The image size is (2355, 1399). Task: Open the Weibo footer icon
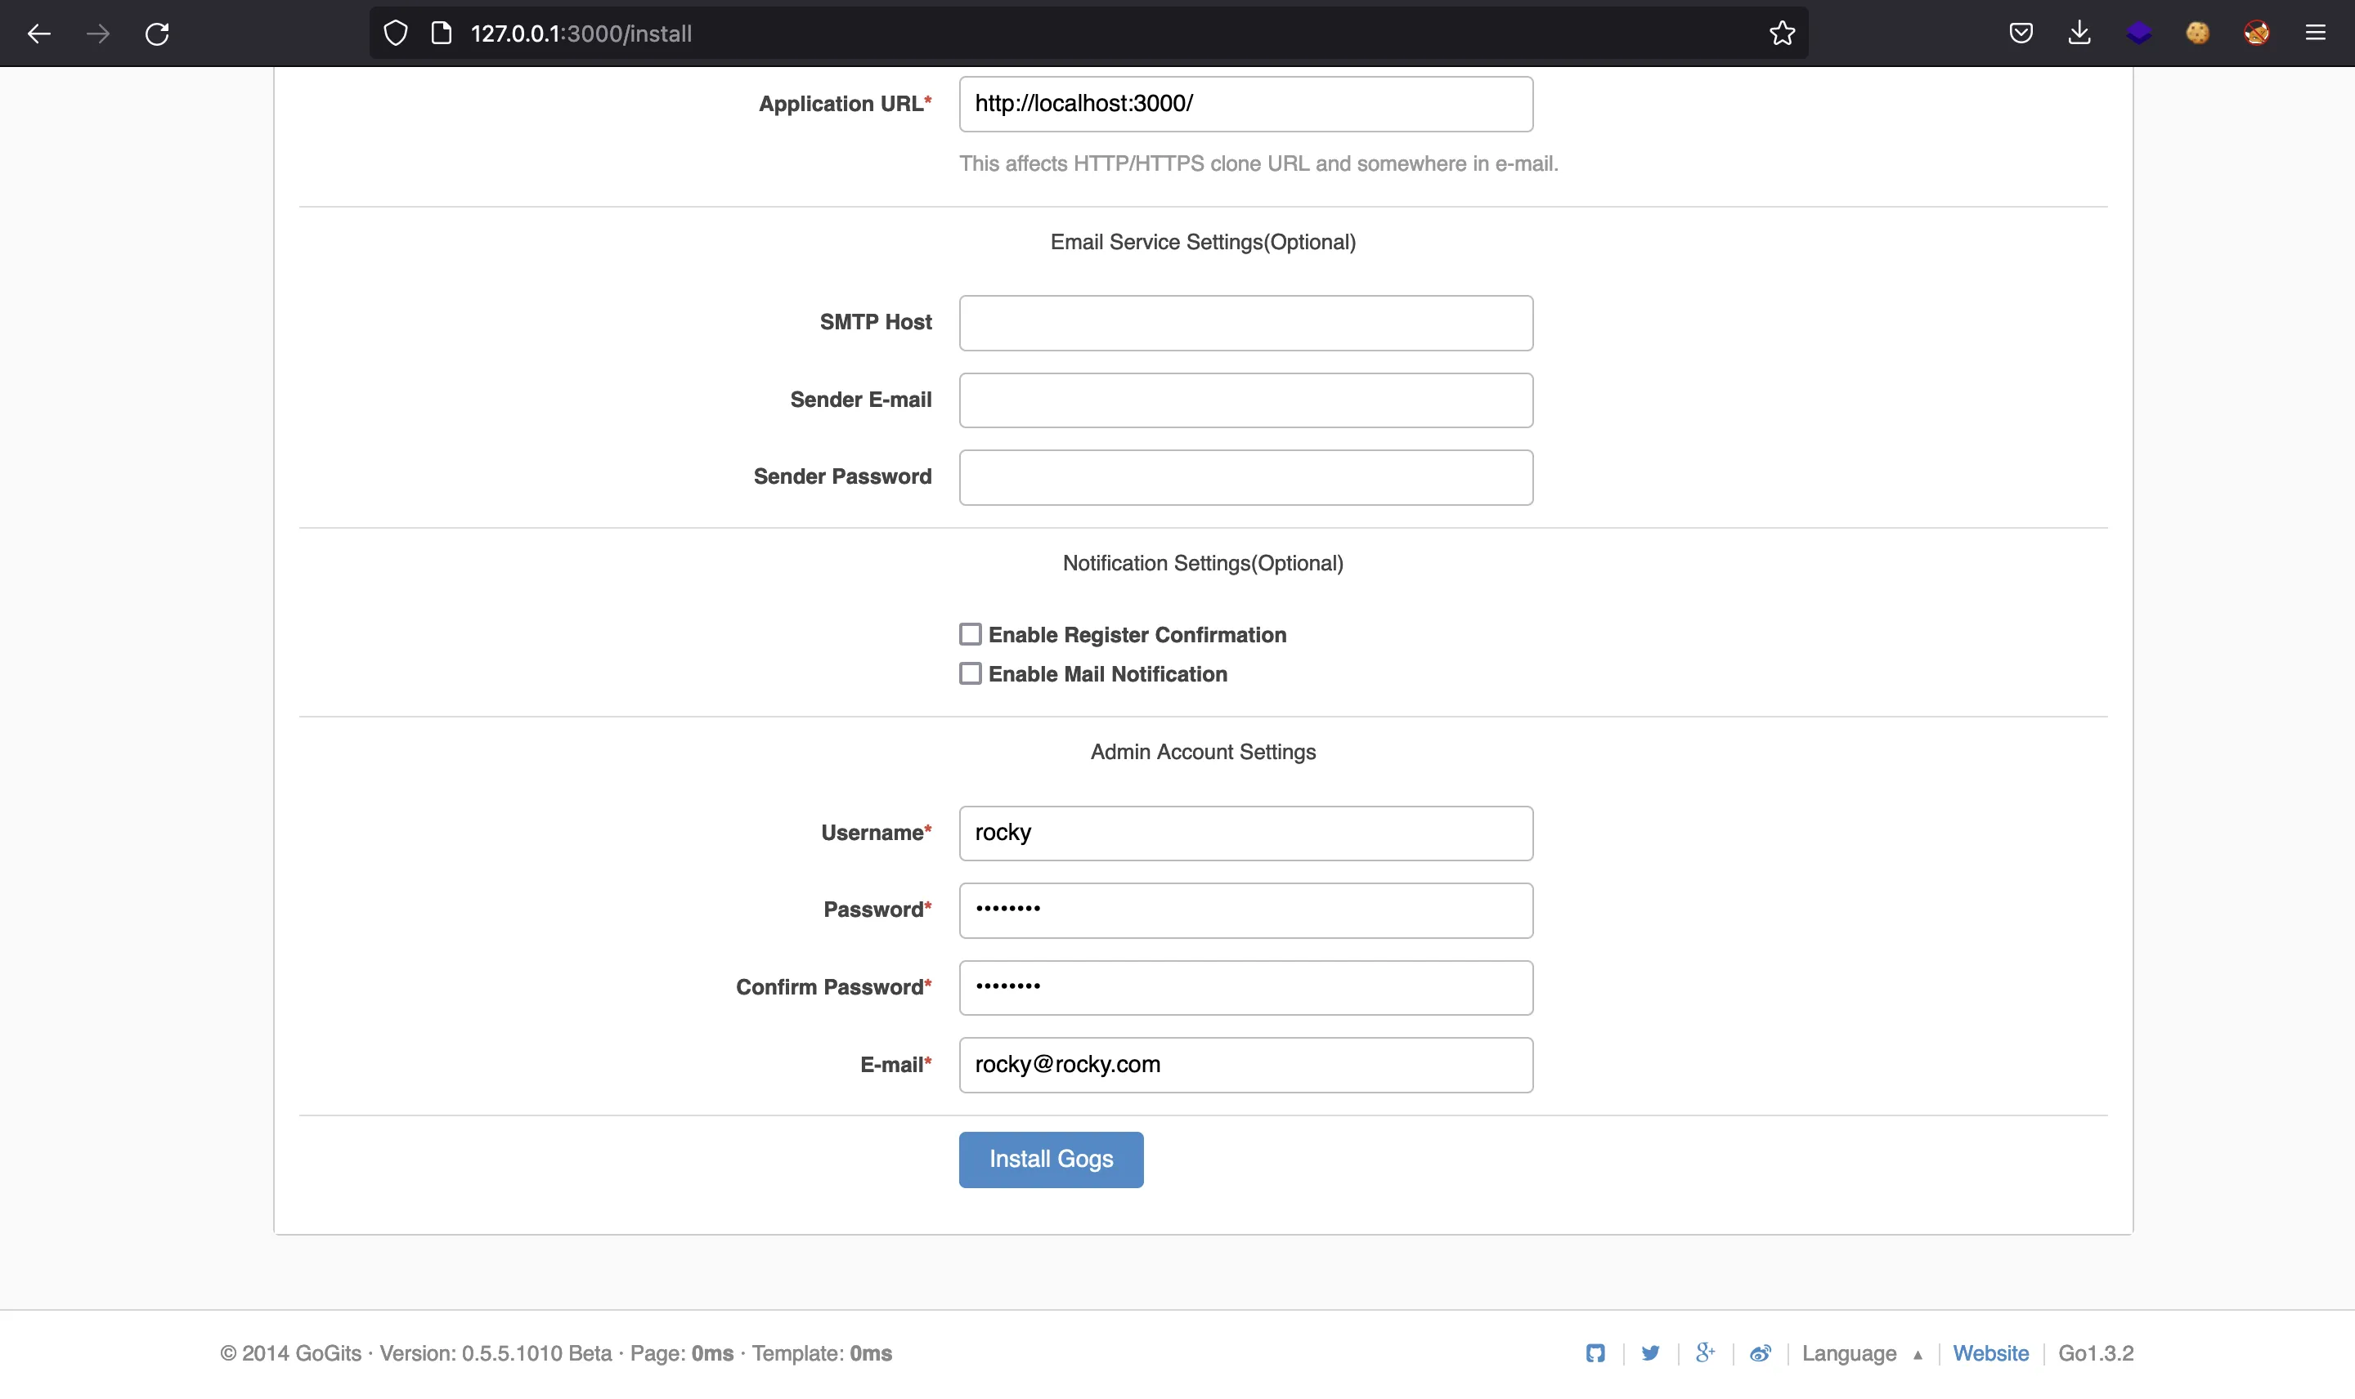click(x=1760, y=1352)
